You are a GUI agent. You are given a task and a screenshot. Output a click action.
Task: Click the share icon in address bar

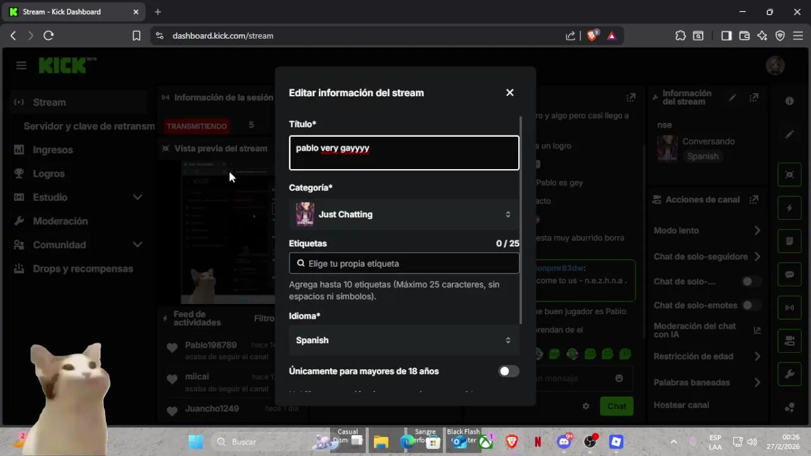tap(570, 36)
